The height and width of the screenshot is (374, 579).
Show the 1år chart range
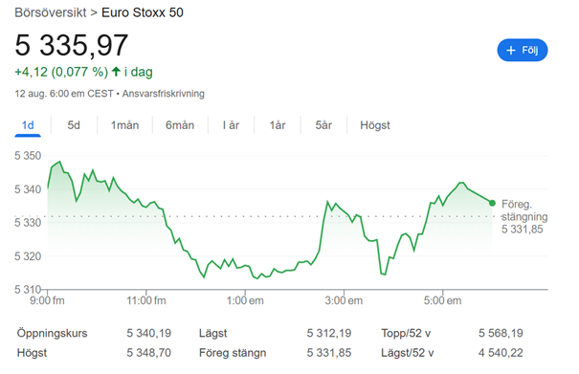click(278, 125)
